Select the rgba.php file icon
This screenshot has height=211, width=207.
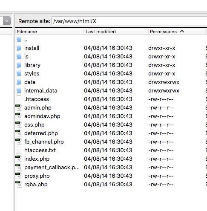click(19, 184)
